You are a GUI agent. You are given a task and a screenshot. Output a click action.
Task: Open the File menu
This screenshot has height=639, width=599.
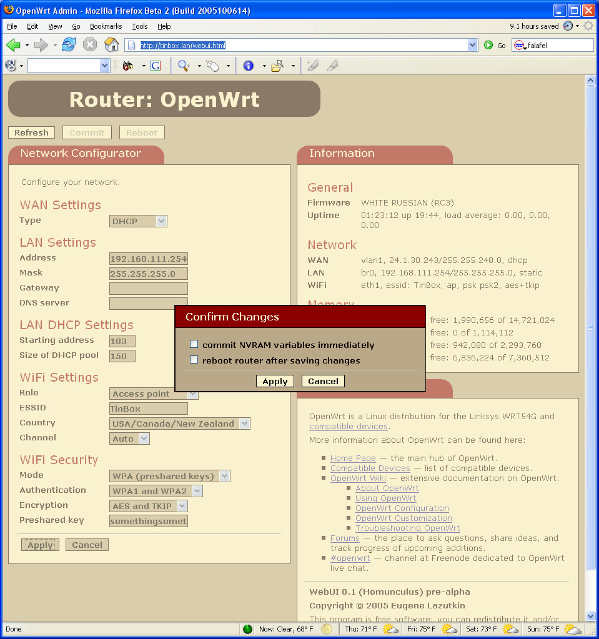point(12,26)
